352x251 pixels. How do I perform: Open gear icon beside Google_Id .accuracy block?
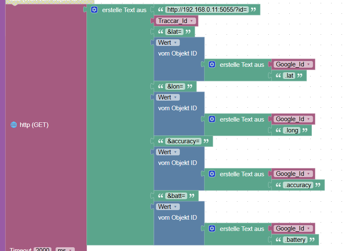pyautogui.click(x=212, y=174)
